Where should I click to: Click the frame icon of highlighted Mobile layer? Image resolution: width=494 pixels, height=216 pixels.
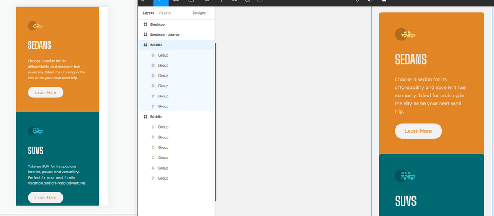pos(145,45)
